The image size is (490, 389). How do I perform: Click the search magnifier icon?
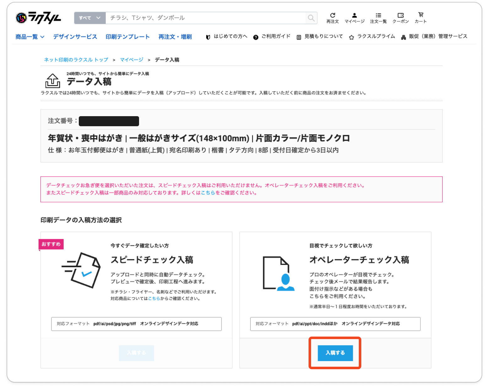(311, 18)
